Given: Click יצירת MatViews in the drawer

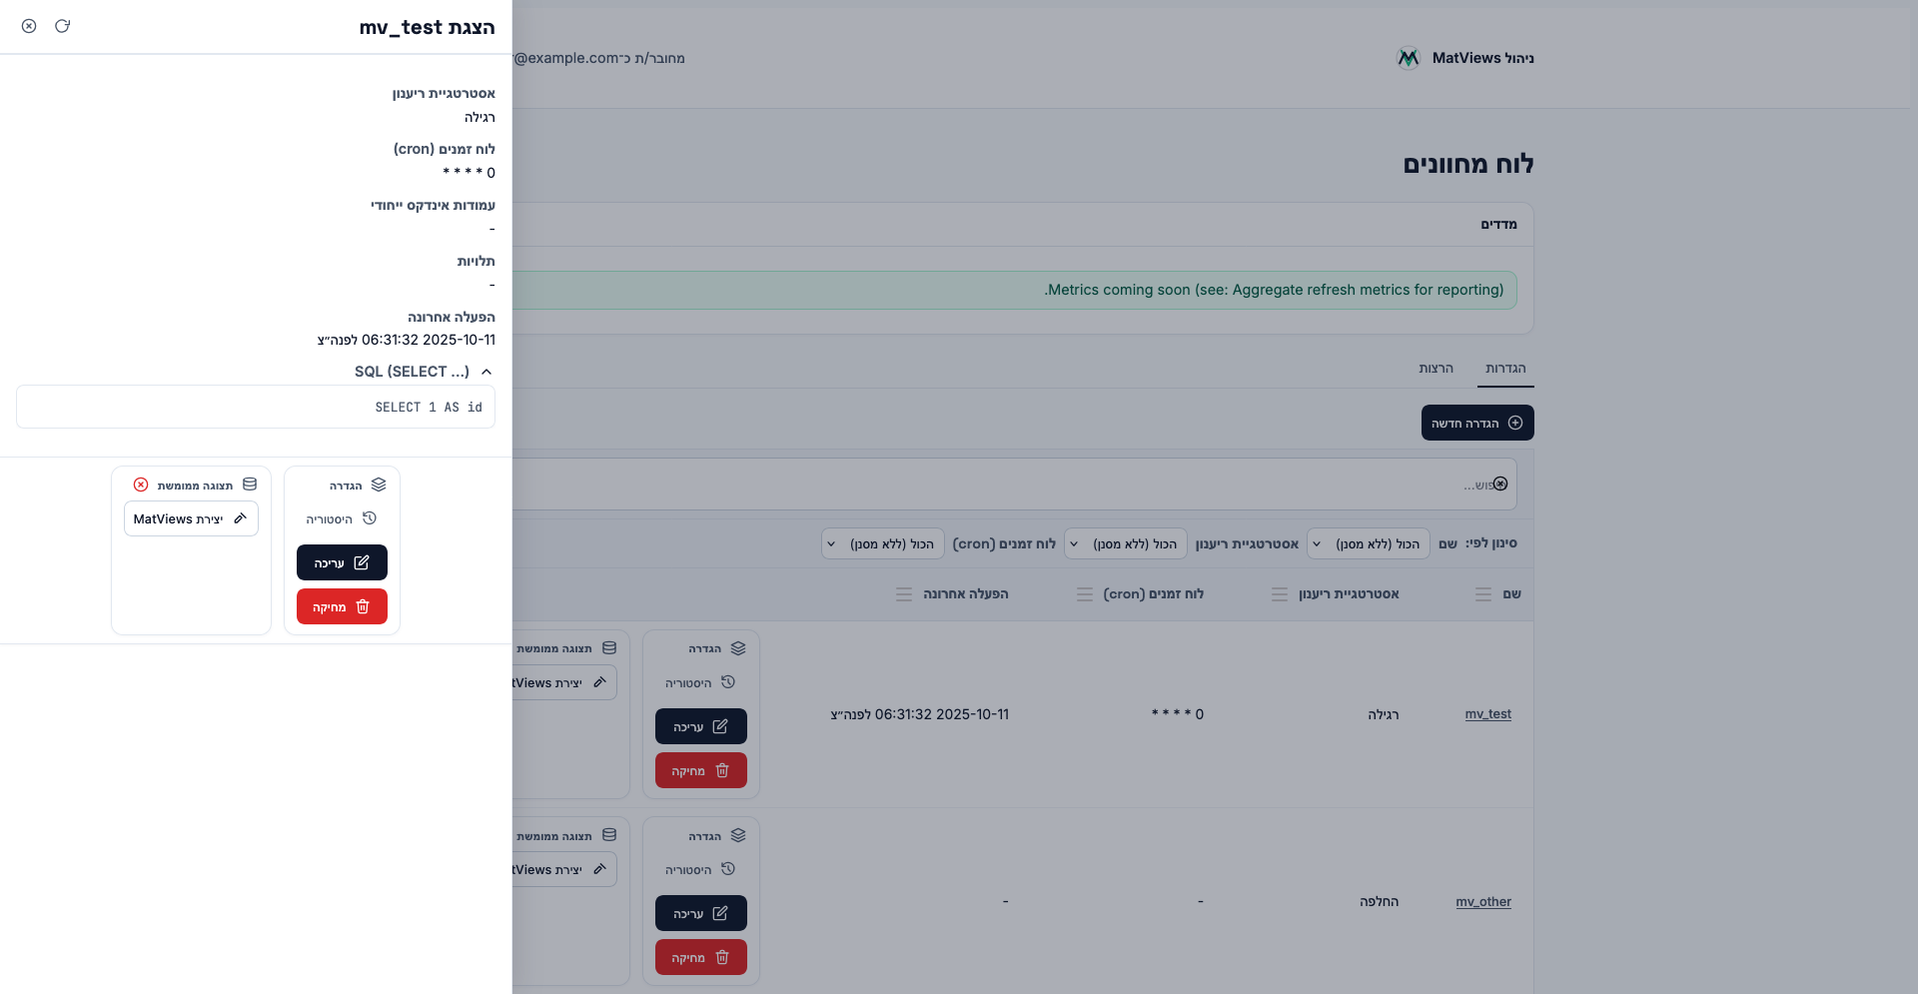Looking at the screenshot, I should [191, 518].
